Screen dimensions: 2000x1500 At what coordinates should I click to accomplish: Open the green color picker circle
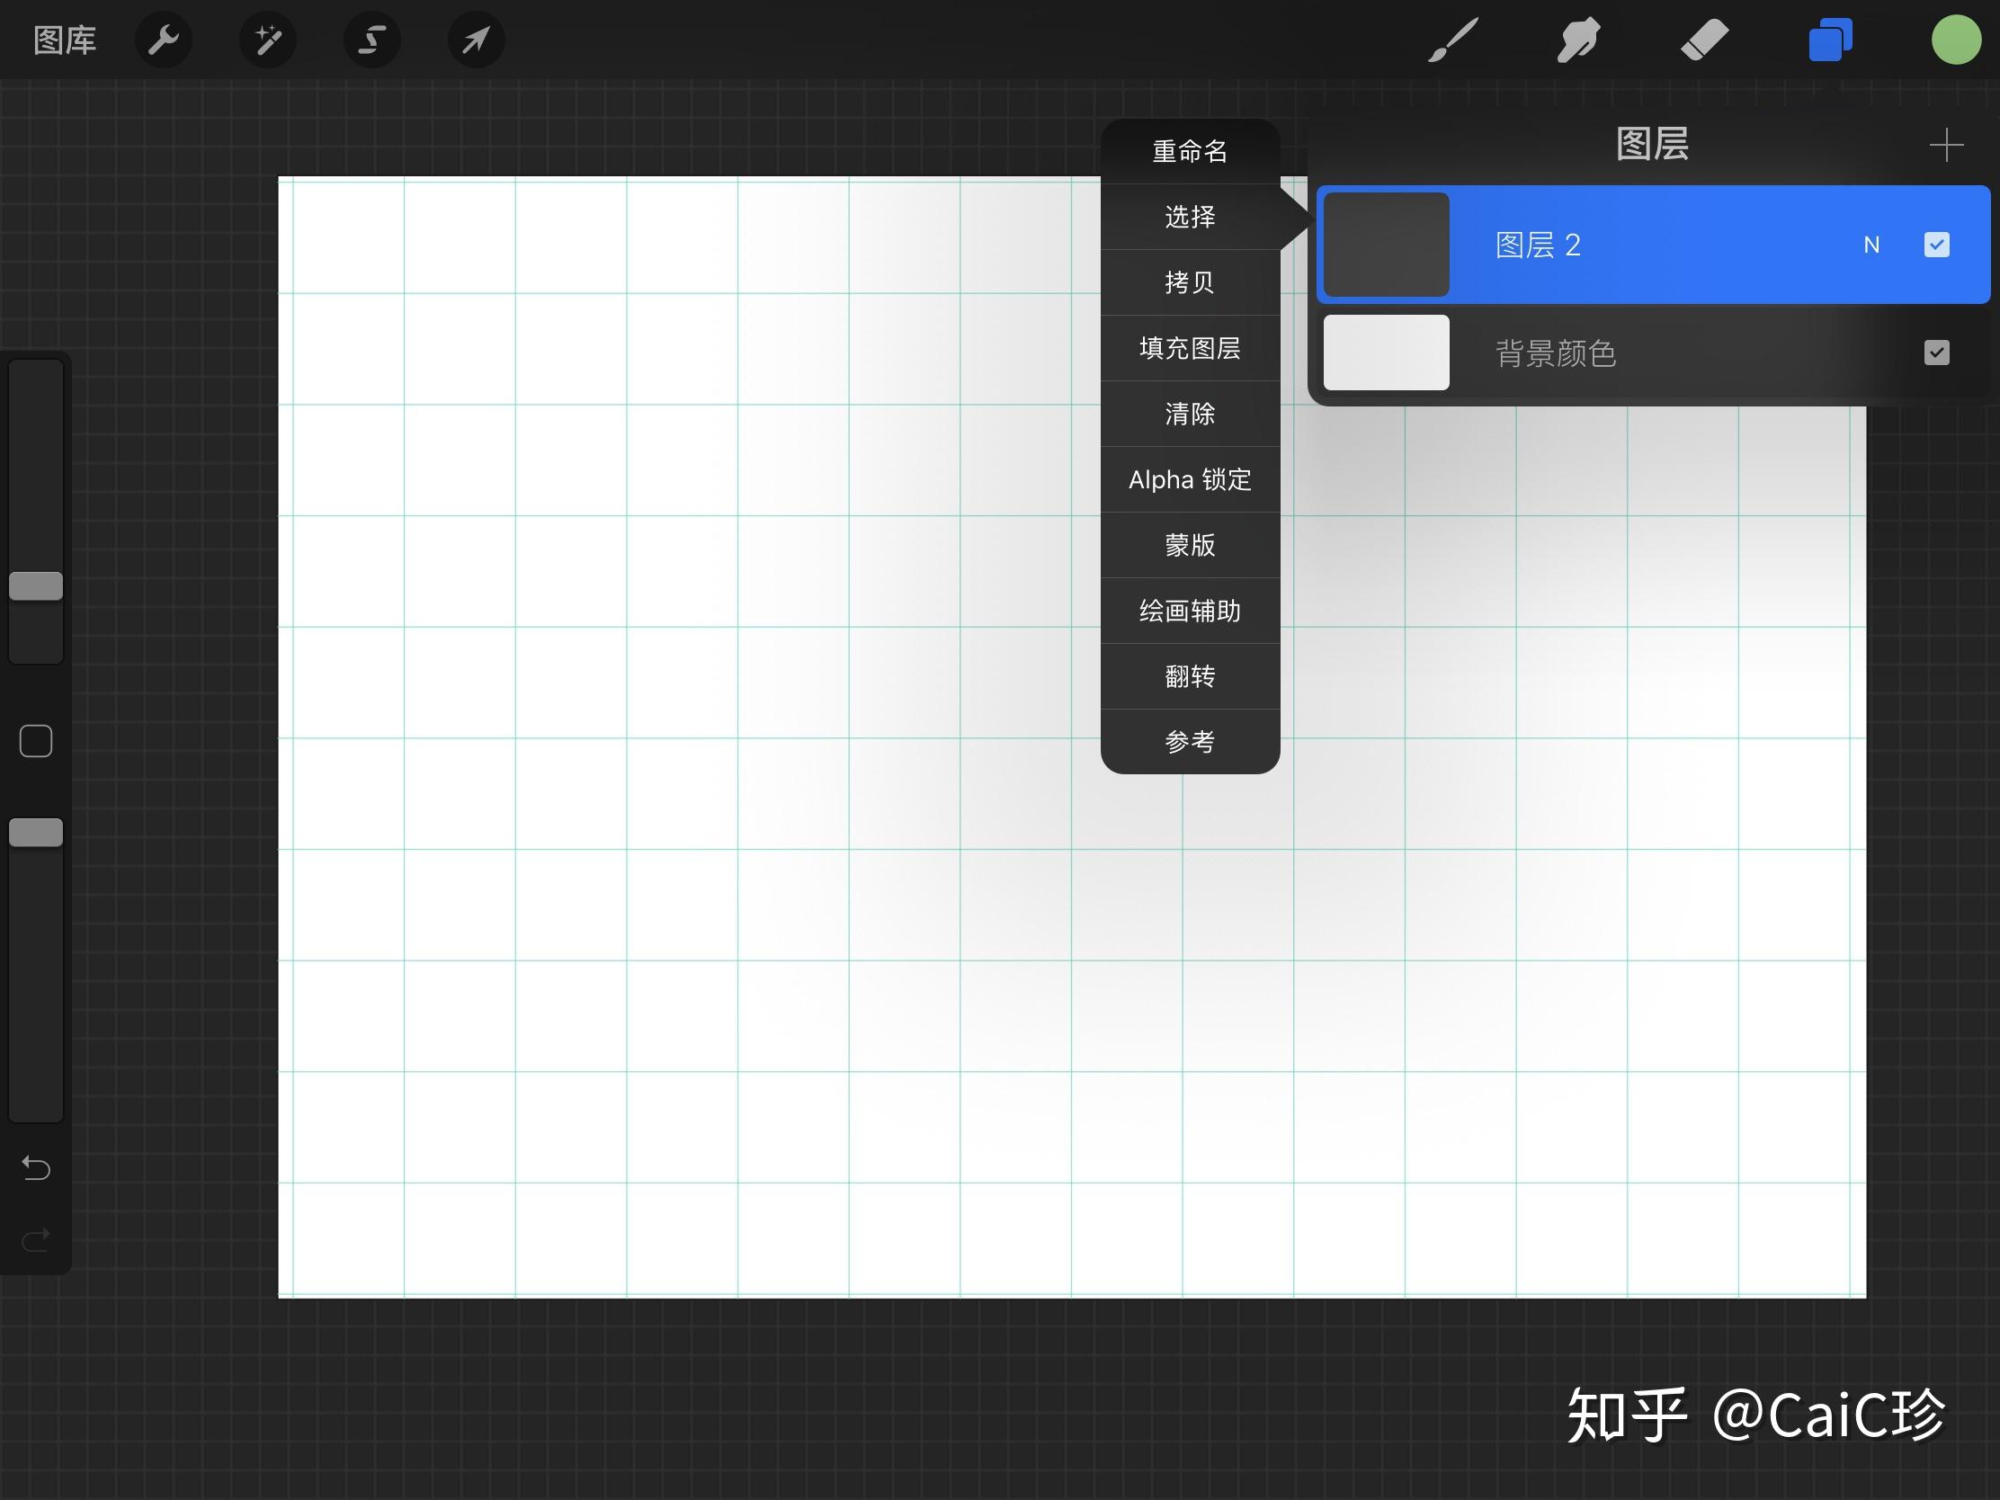[x=1956, y=40]
